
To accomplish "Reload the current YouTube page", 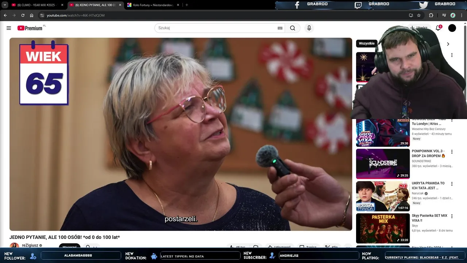I will click(23, 15).
